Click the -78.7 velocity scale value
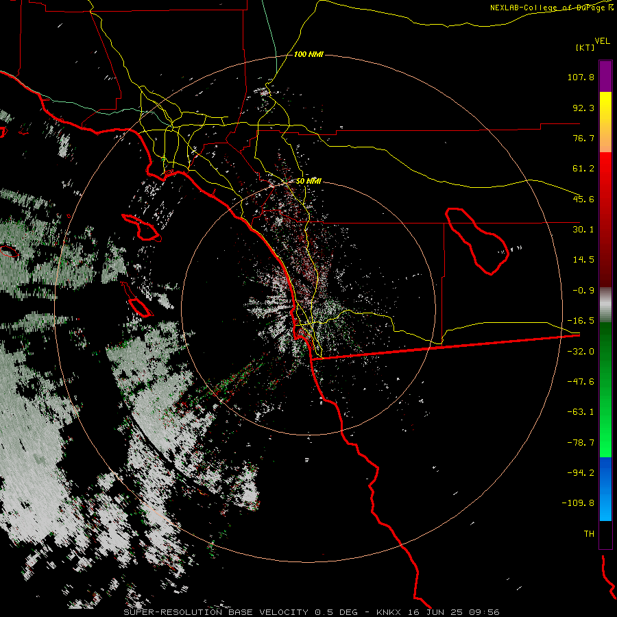This screenshot has width=617, height=617. [x=581, y=443]
